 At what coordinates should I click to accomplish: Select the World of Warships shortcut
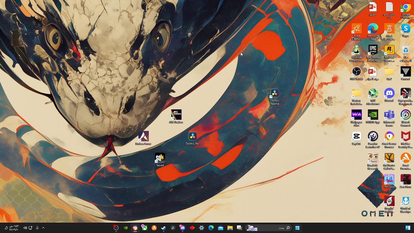[406, 205]
